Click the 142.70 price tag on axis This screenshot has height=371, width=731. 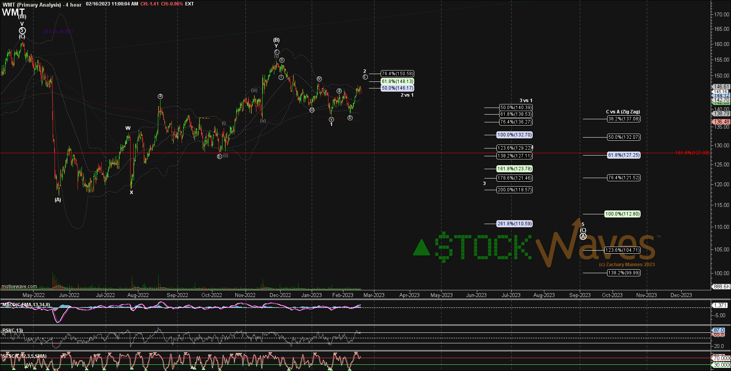pos(721,100)
